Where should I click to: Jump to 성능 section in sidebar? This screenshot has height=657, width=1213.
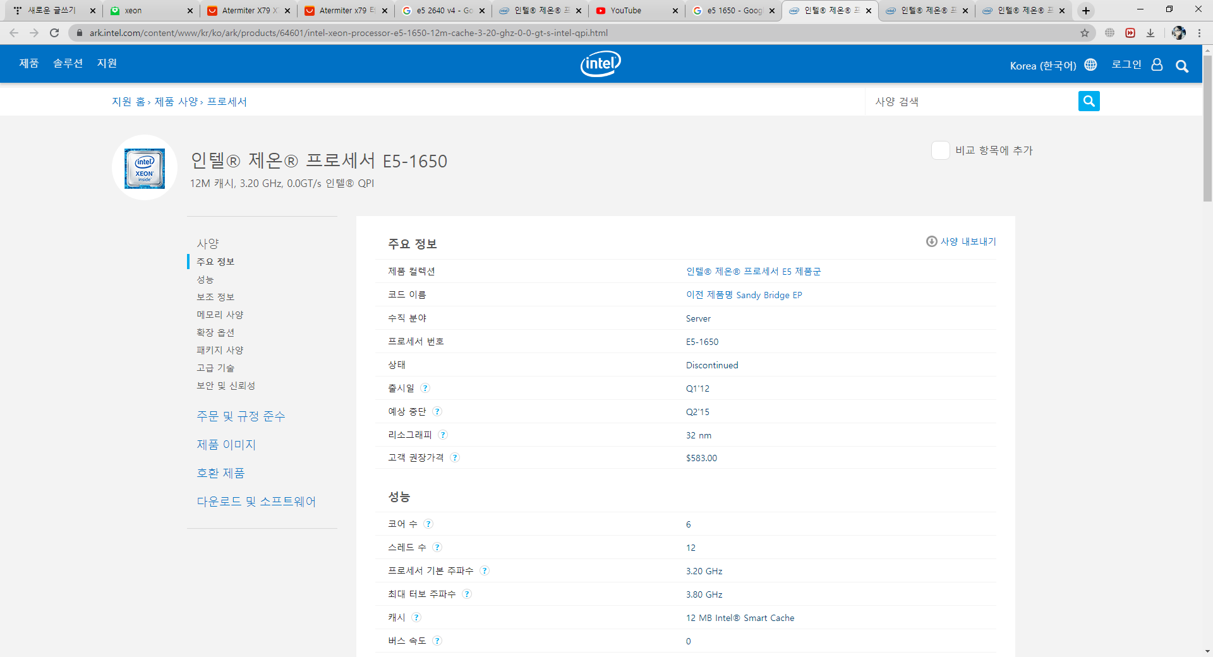[205, 279]
